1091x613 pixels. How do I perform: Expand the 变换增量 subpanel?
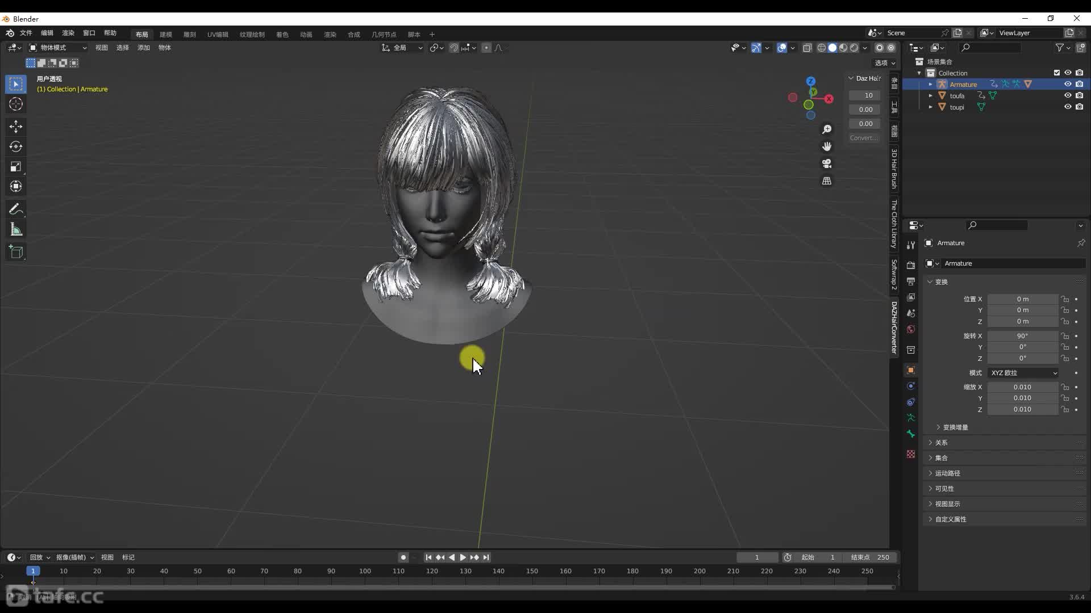click(x=955, y=427)
